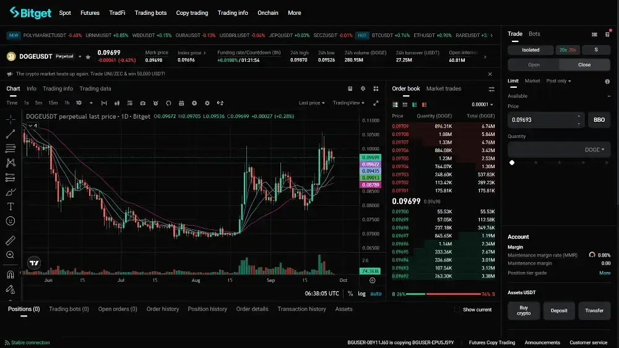Dismiss the UNI/ZEC promotion banner
Image resolution: width=619 pixels, height=348 pixels.
point(490,74)
